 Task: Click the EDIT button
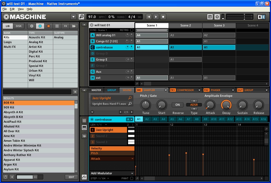[71, 177]
